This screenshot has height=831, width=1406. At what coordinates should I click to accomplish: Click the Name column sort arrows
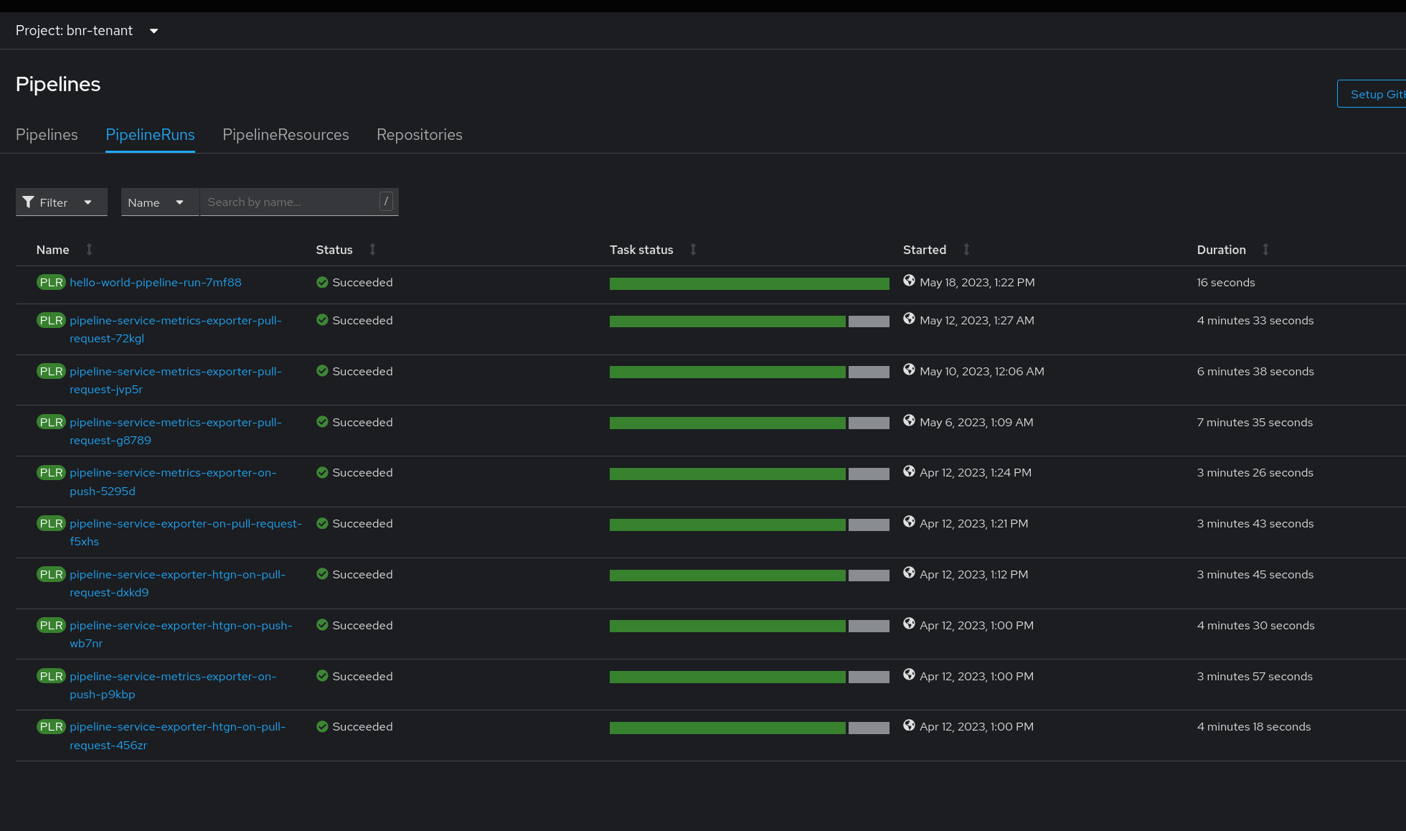(89, 249)
